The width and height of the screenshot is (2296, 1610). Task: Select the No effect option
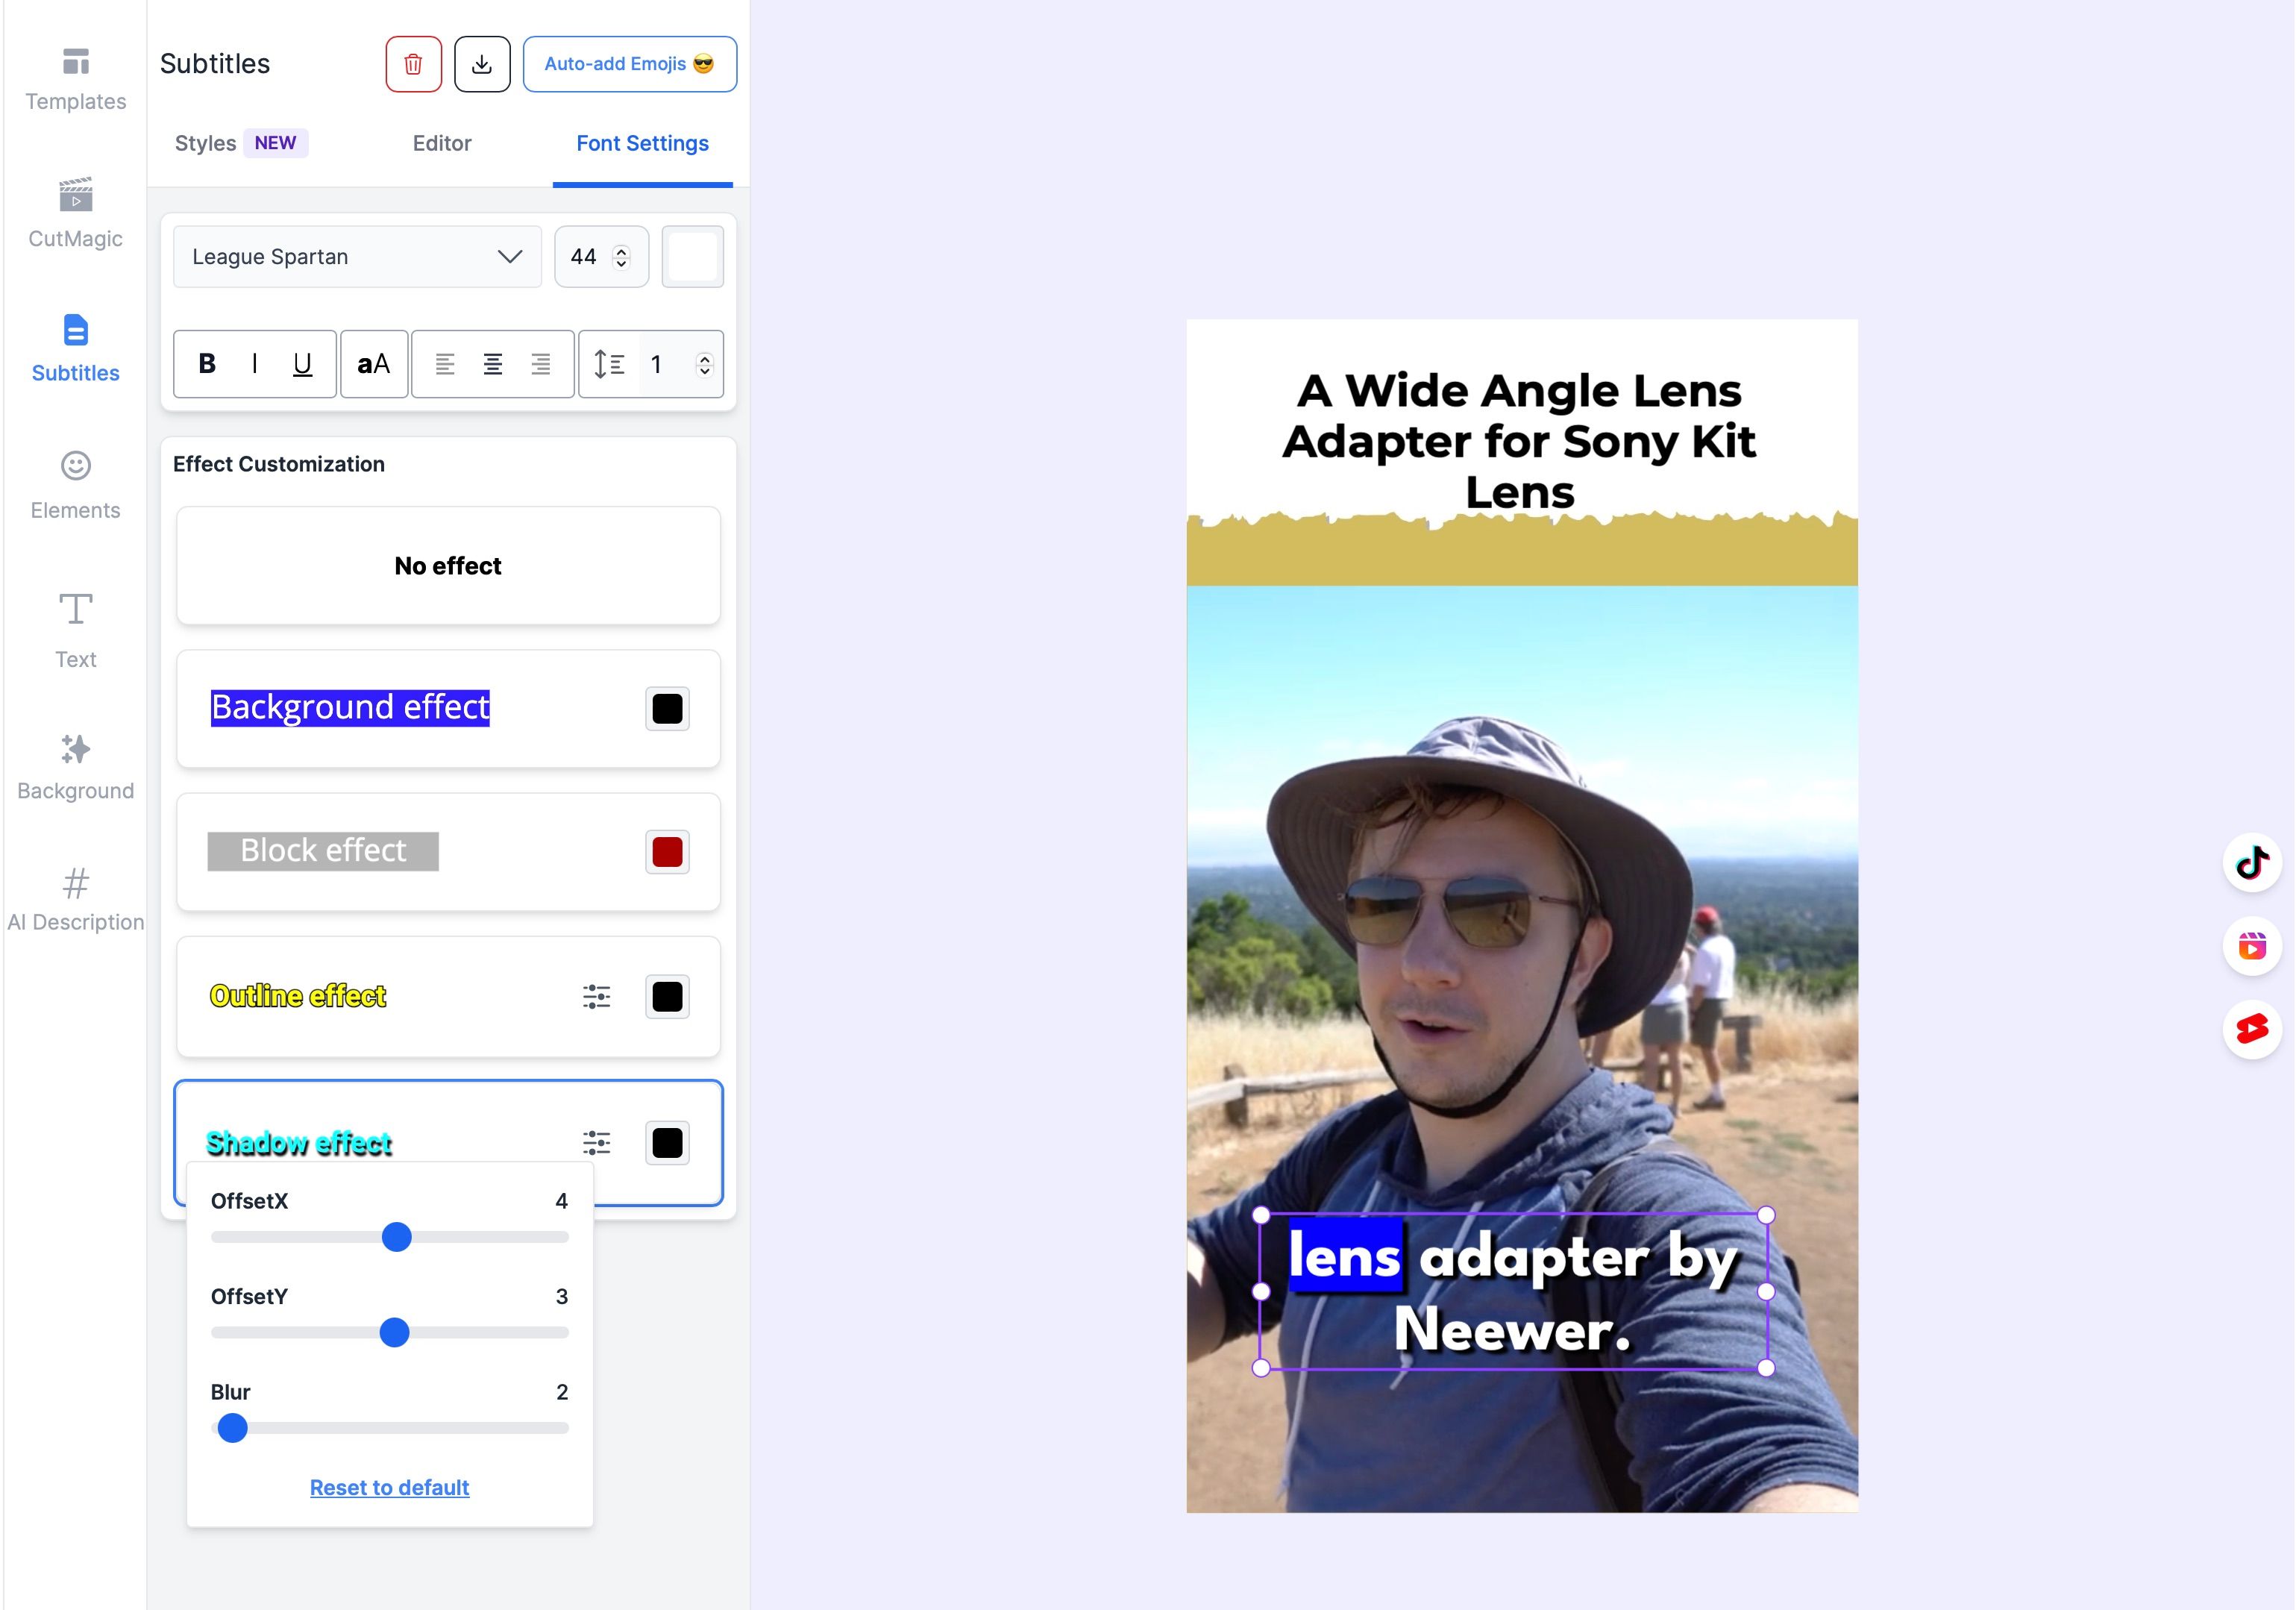tap(448, 566)
